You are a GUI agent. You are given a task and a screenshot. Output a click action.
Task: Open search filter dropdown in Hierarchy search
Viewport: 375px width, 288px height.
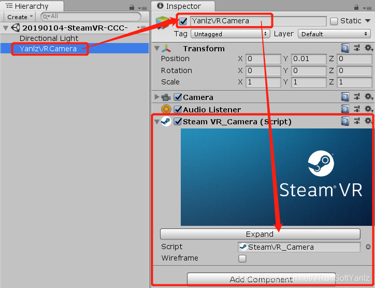click(x=47, y=17)
